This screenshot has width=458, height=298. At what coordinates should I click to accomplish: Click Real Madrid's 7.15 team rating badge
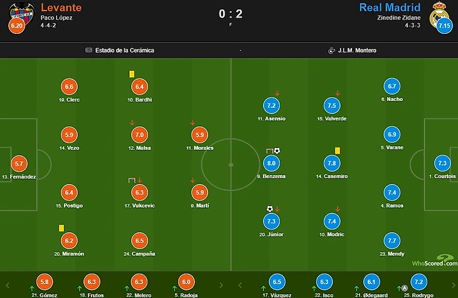coord(444,26)
